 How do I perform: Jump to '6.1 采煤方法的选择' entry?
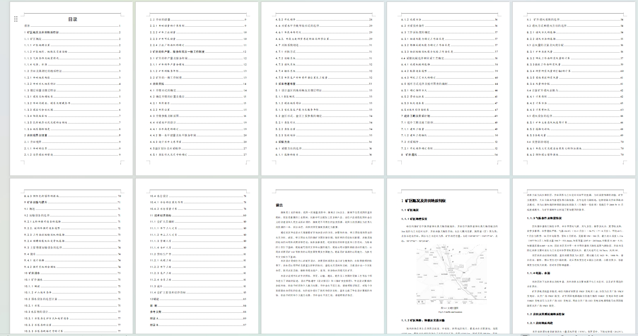click(324, 148)
